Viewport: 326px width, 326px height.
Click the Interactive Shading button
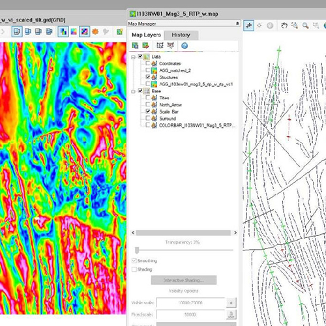(184, 280)
